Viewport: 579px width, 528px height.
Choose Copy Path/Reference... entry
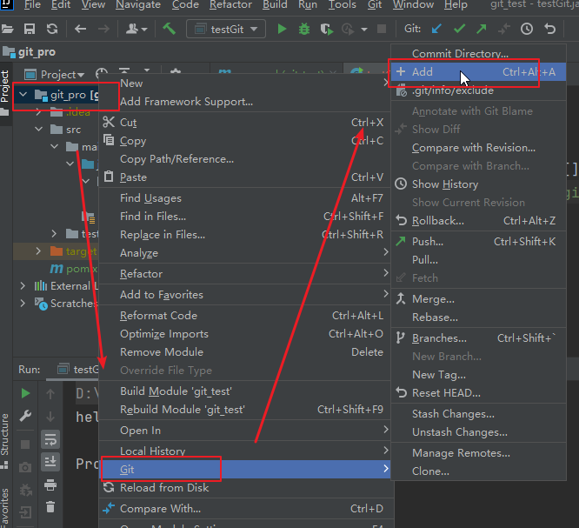point(244,159)
